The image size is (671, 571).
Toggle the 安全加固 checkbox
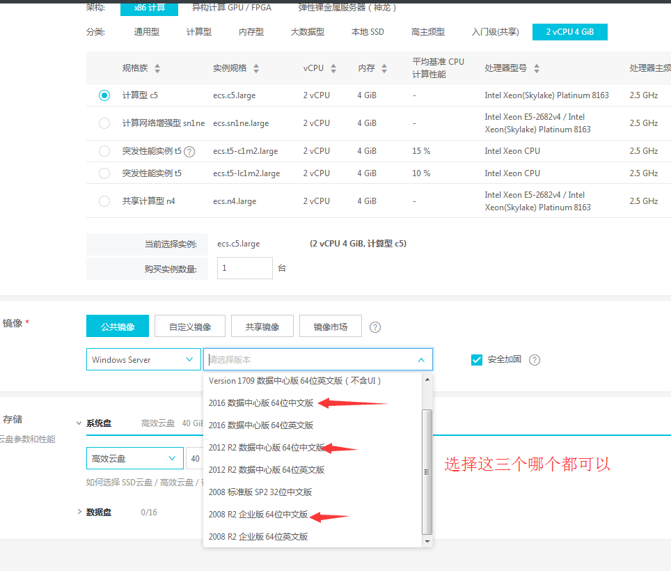coord(477,360)
